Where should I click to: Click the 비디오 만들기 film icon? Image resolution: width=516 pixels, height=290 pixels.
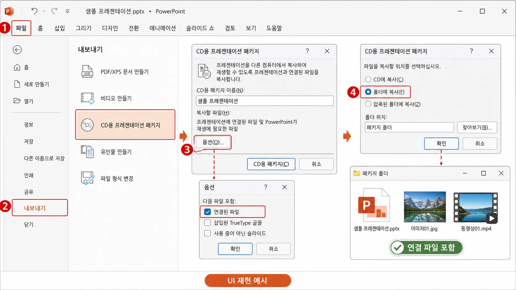pos(88,98)
